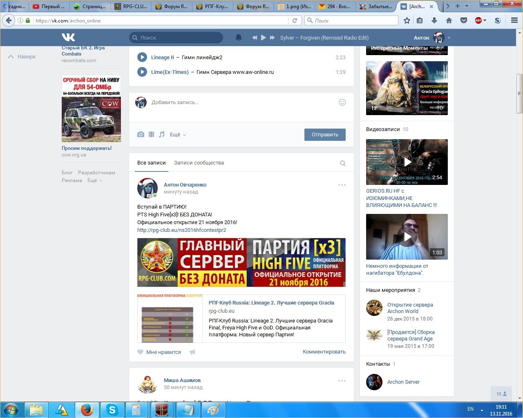Image resolution: width=523 pixels, height=418 pixels.
Task: Open Windows Start button
Action: pyautogui.click(x=11, y=410)
